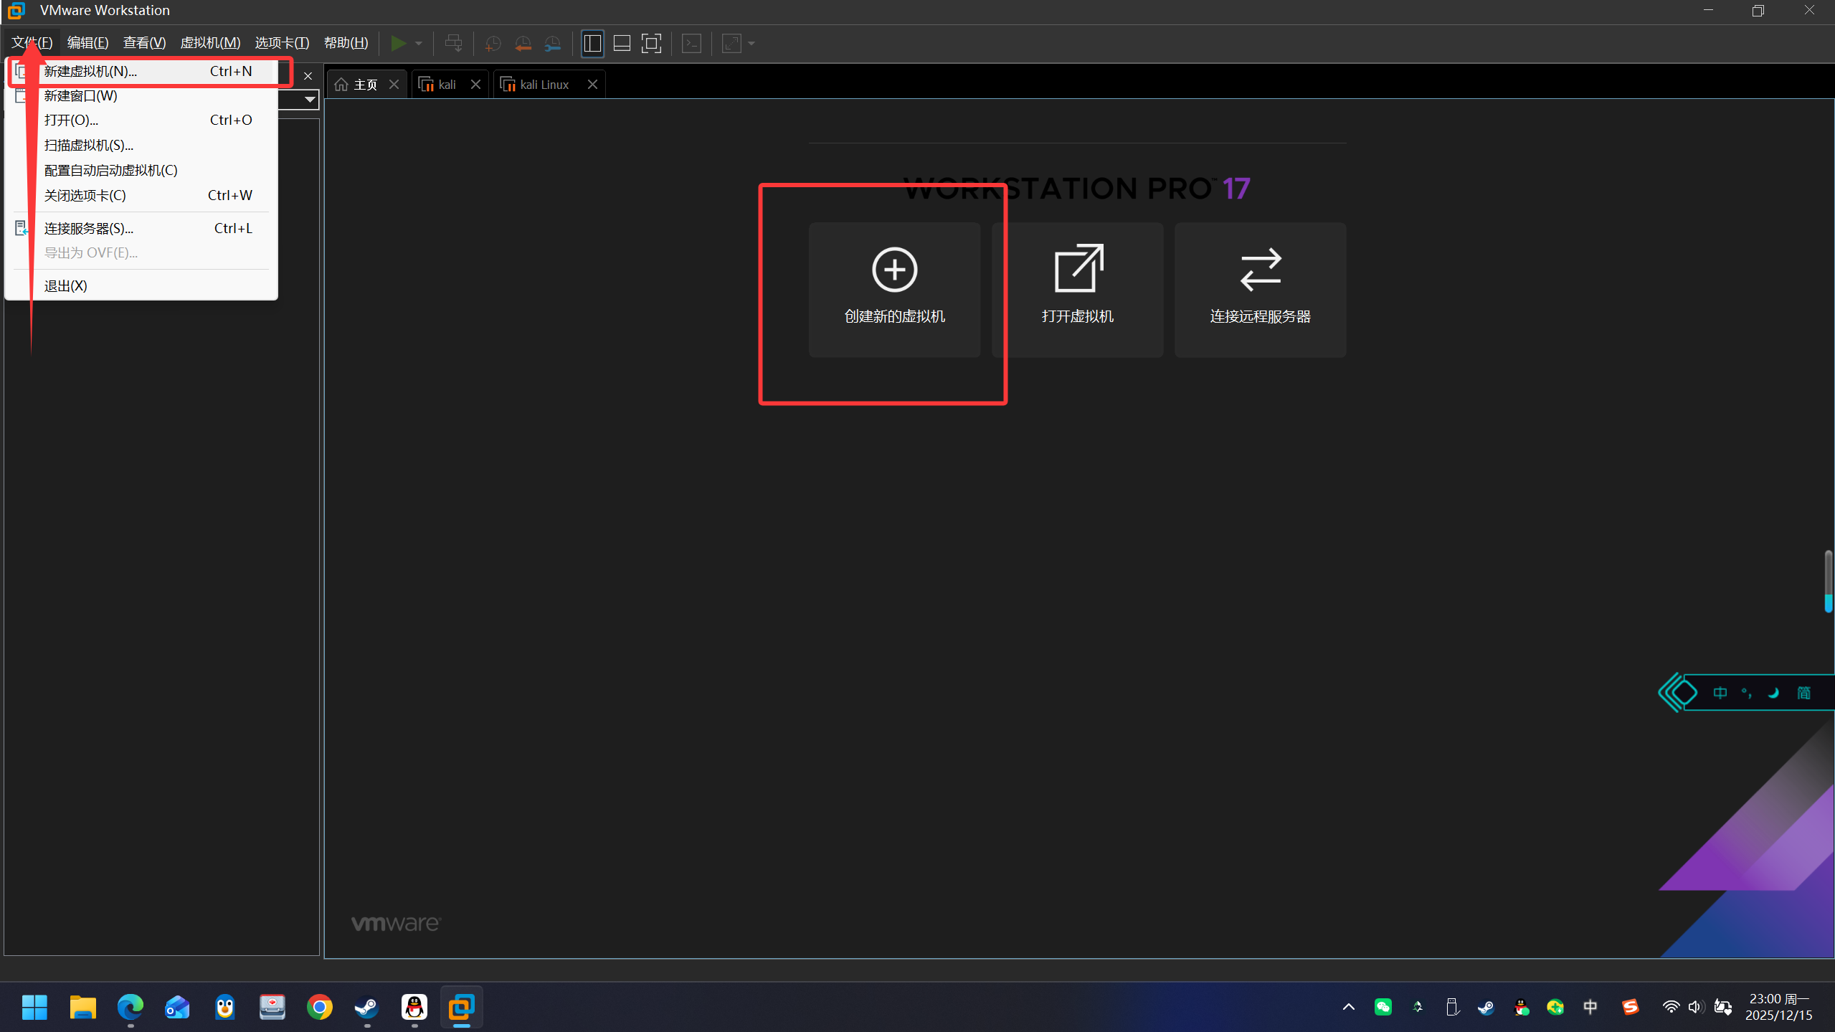
Task: Open the console view toolbar icon
Action: coord(691,44)
